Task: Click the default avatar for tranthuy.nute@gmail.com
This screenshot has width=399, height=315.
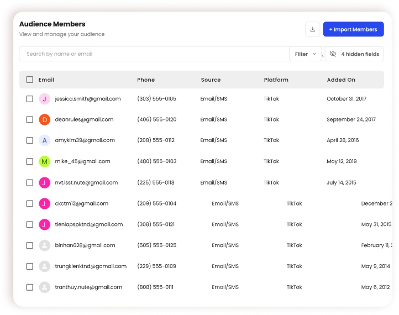Action: (x=45, y=287)
